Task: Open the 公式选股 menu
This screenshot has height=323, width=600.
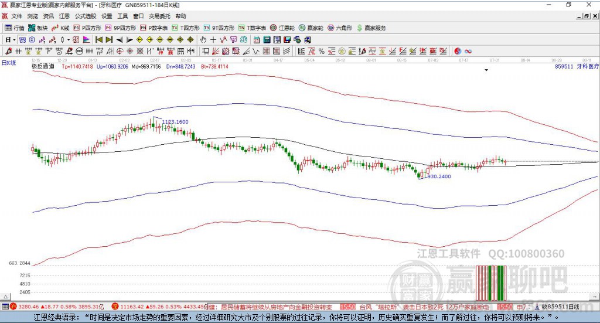Action: [86, 16]
